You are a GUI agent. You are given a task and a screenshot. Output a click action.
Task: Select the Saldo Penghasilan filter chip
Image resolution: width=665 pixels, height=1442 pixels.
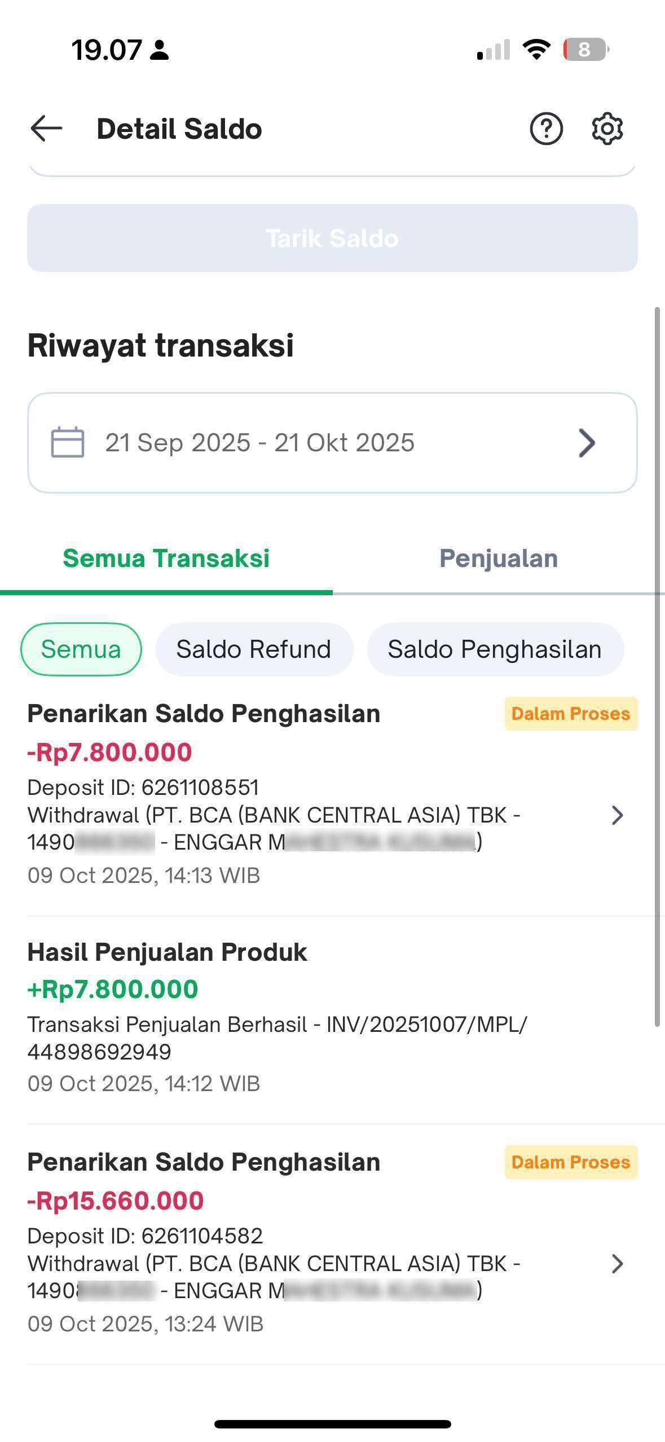(495, 649)
